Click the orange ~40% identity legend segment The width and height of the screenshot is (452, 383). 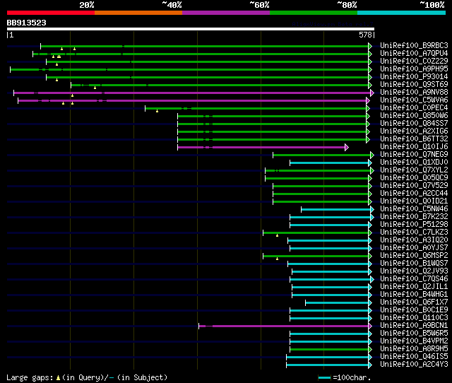click(x=138, y=13)
